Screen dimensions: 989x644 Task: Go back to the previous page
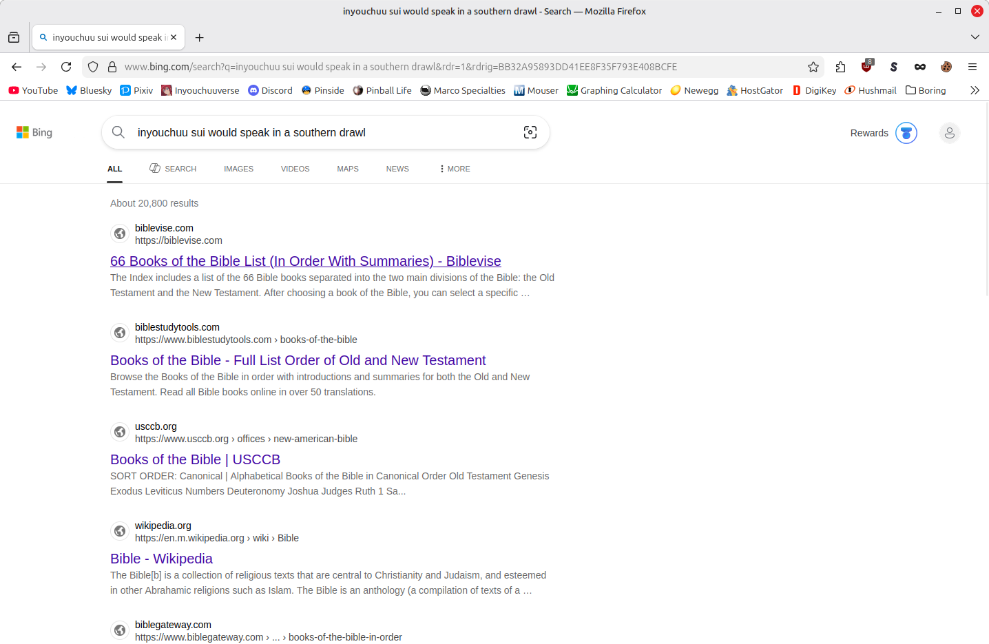pos(17,67)
